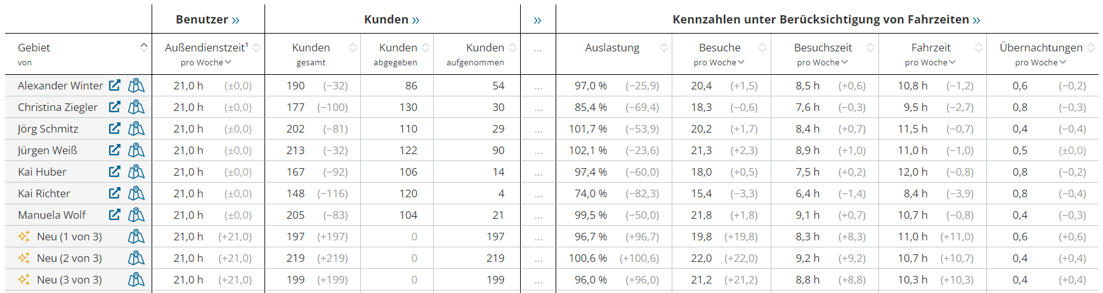Screen dimensions: 1103x293
Task: Open Fahrzeit pro Woche dropdown
Action: pos(930,62)
